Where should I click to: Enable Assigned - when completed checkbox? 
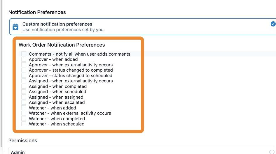(x=24, y=86)
